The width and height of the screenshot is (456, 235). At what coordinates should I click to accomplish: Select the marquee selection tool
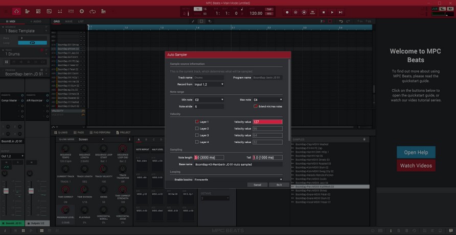201,21
